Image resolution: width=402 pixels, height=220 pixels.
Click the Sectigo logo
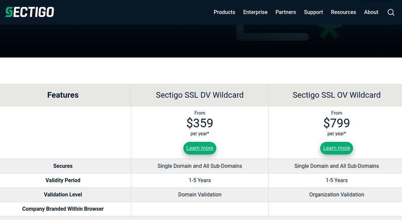[29, 12]
